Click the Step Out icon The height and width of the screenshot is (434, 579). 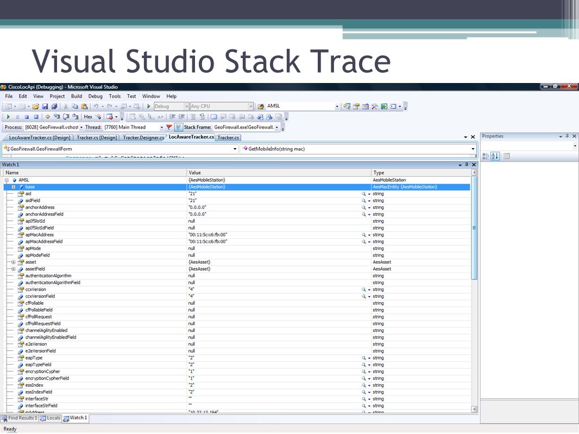click(x=75, y=117)
